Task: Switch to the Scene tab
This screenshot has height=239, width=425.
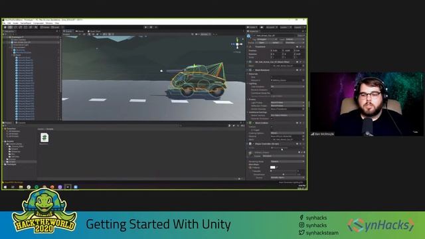Action: coord(68,31)
